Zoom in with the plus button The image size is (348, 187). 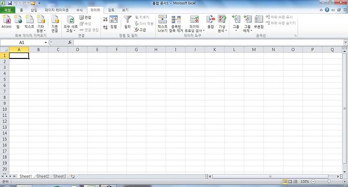tap(345, 182)
